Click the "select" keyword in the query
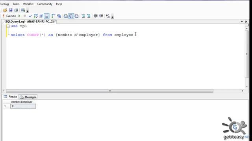 pyautogui.click(x=18, y=35)
